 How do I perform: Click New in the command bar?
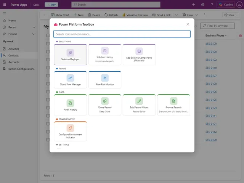[x=79, y=15]
